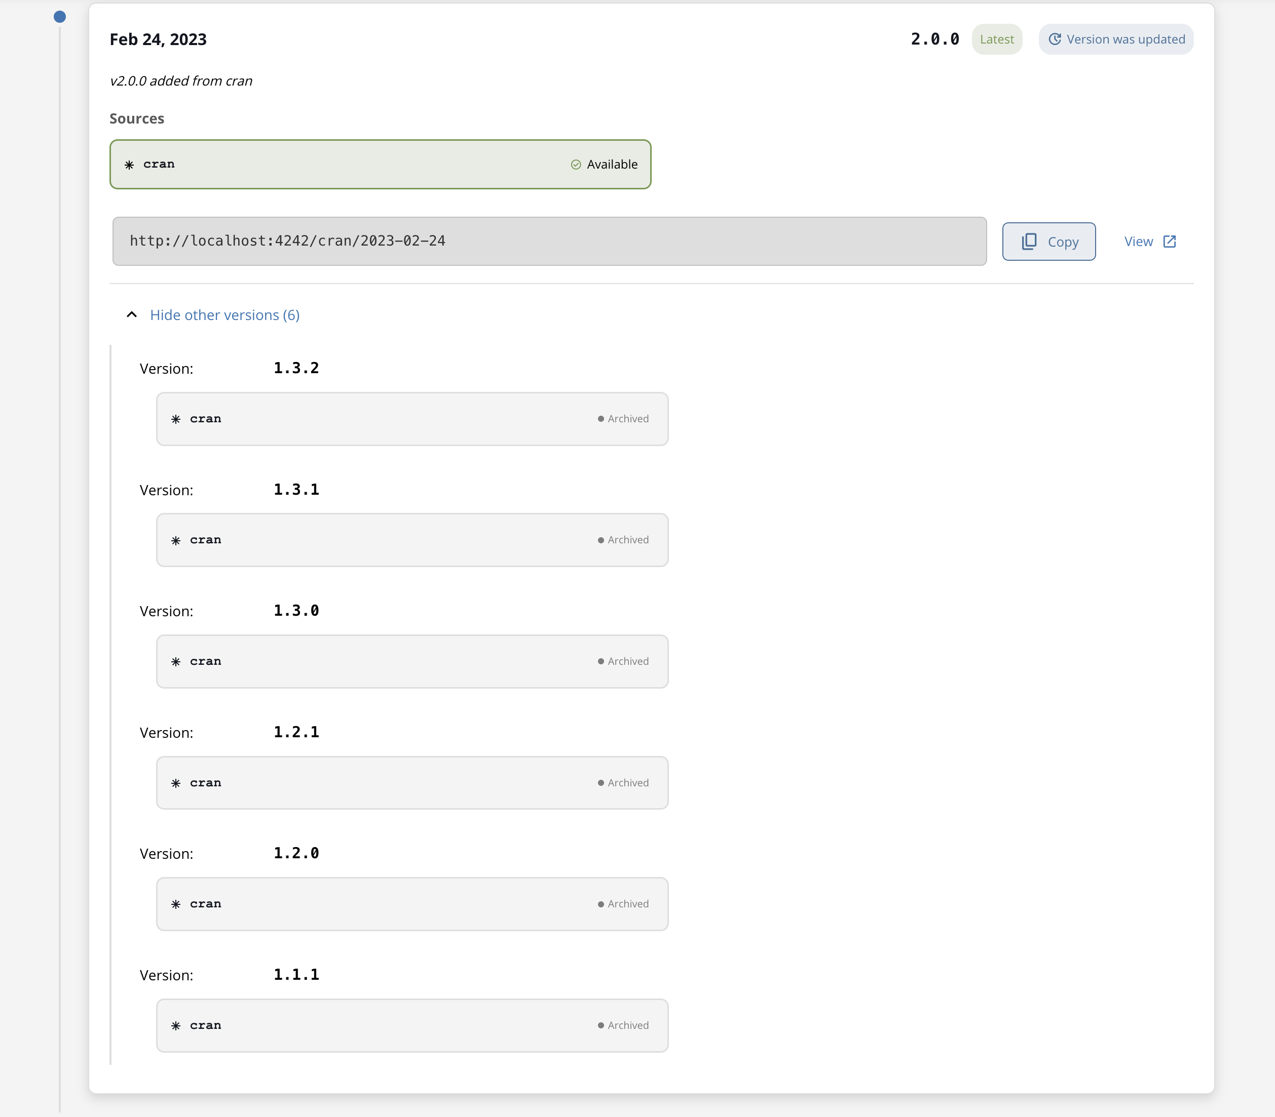Copy the repository URL with Copy button

coord(1048,241)
